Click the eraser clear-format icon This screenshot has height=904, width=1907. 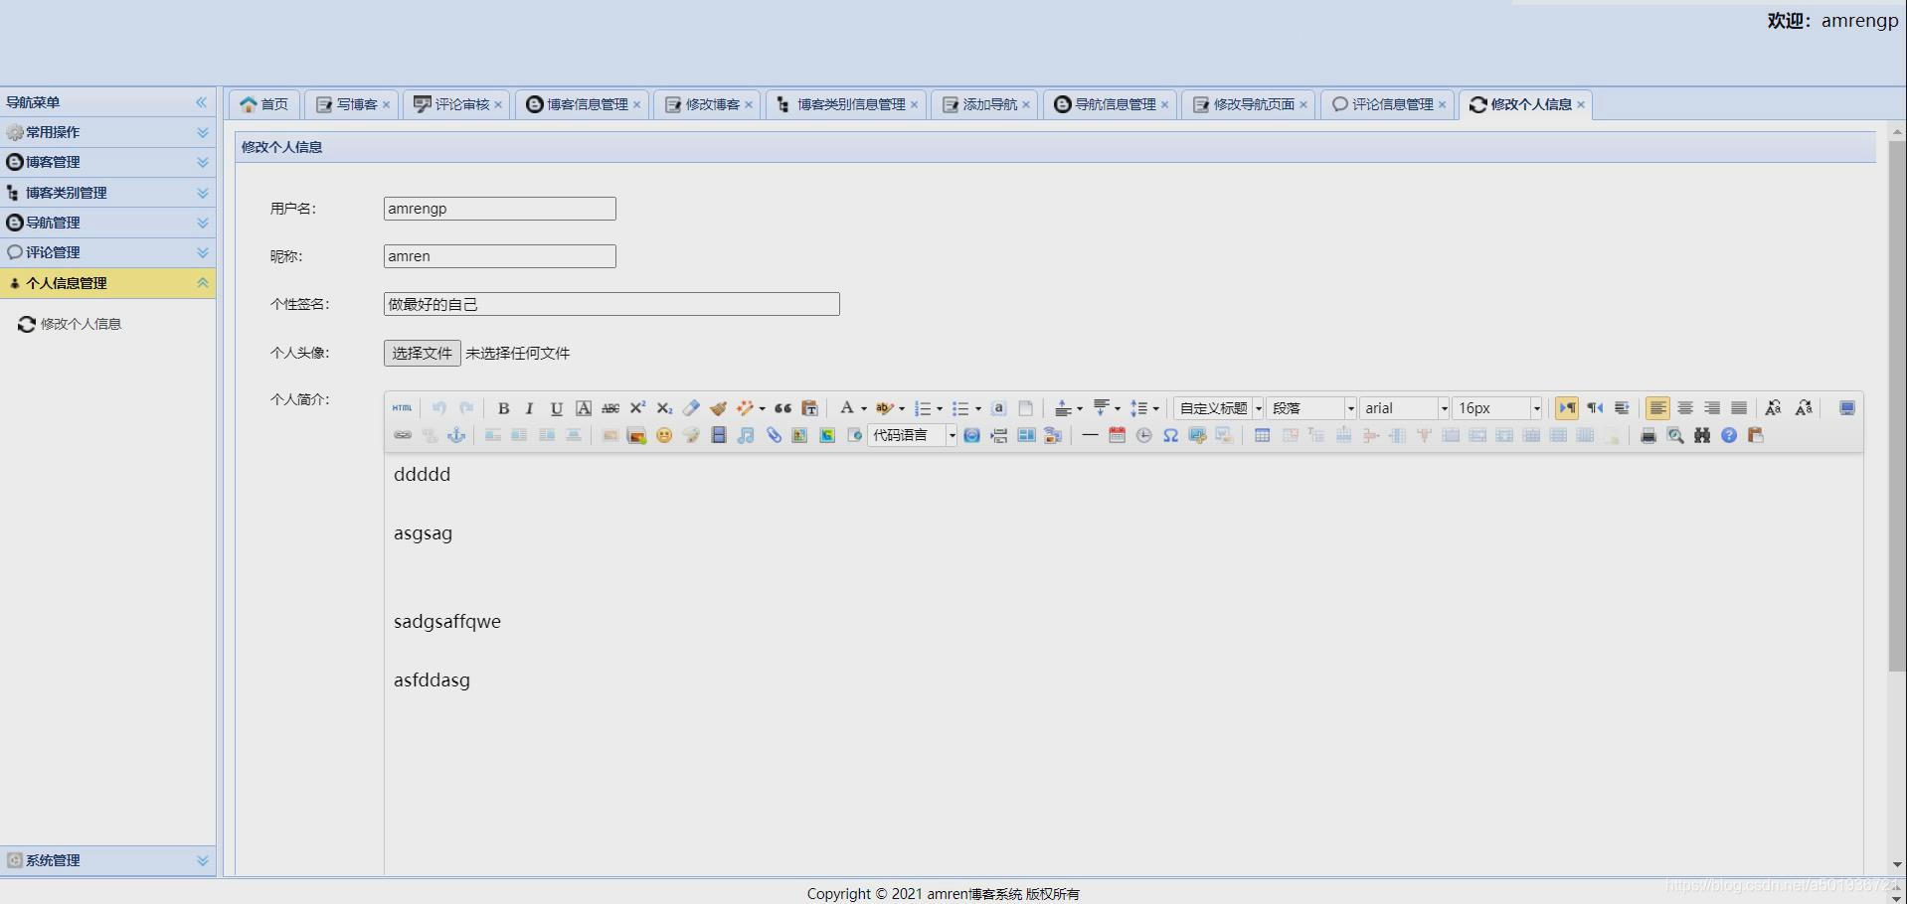(691, 408)
